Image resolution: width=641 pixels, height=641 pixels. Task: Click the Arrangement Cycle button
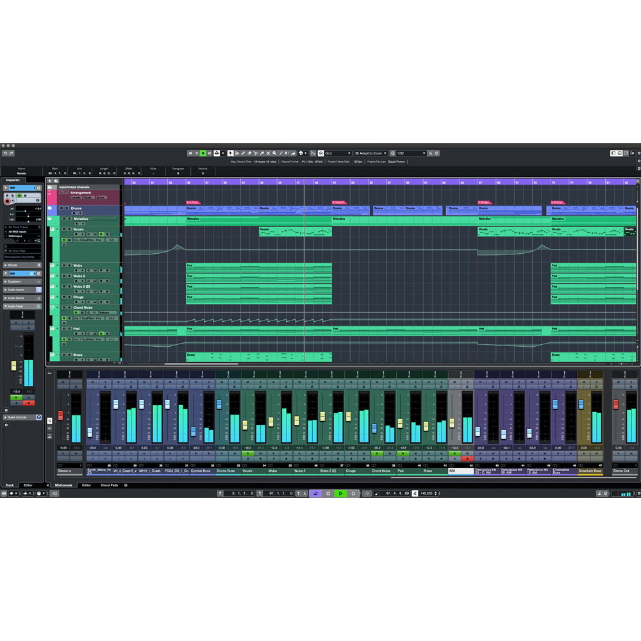[88, 197]
